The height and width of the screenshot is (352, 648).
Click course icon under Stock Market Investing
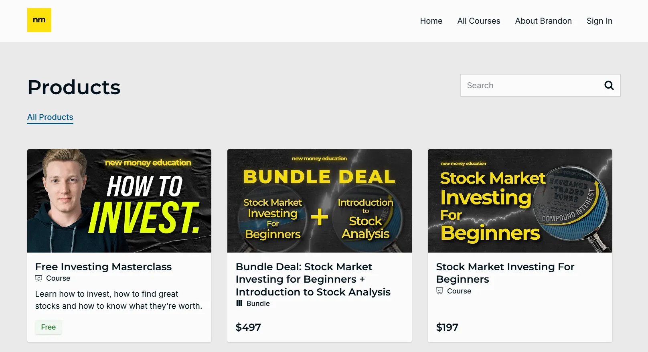pyautogui.click(x=440, y=291)
